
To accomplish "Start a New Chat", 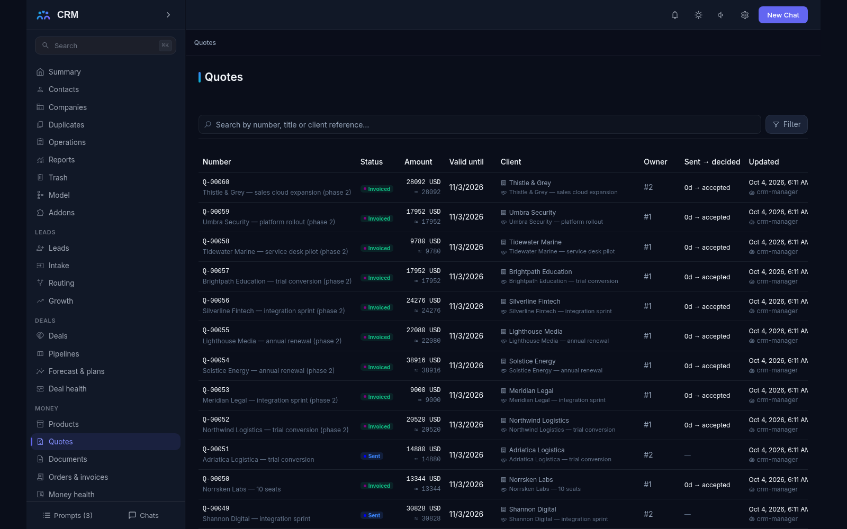I will [x=783, y=15].
